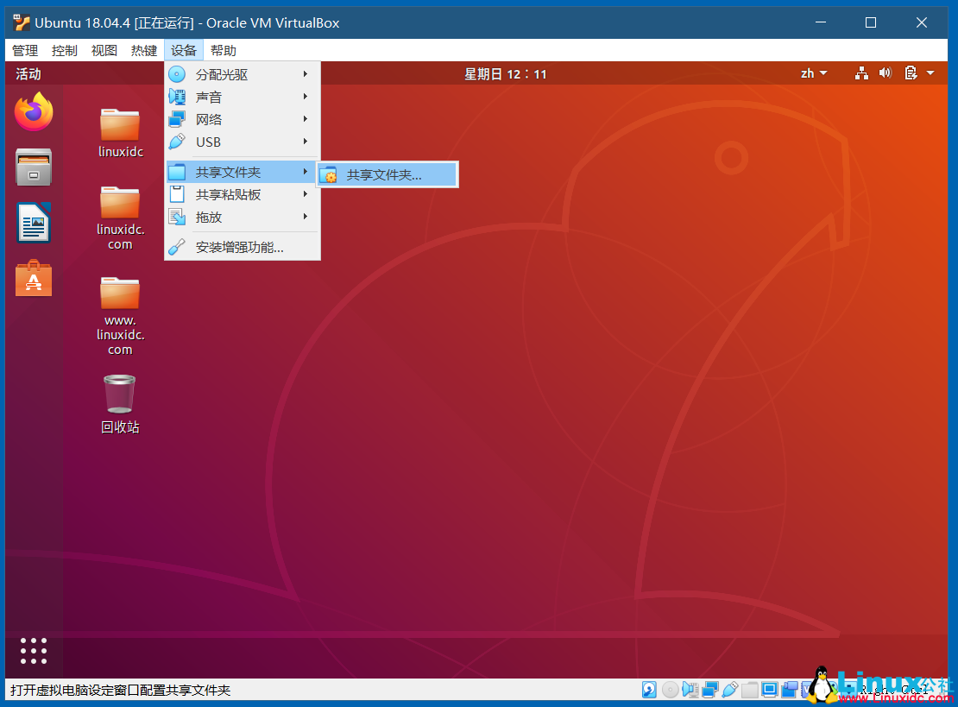This screenshot has width=958, height=707.
Task: Click 共享文件夹... submenu entry
Action: (x=387, y=174)
